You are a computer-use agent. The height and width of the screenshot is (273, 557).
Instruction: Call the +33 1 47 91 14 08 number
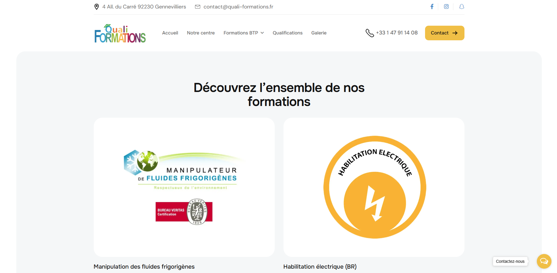tap(397, 33)
